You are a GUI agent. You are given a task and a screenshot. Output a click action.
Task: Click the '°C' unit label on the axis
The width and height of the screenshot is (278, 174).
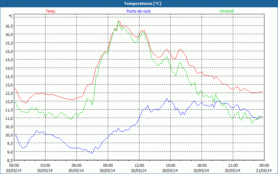[11, 16]
